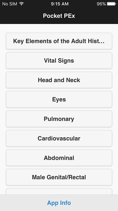Open the Abdominal exam
The height and width of the screenshot is (211, 118).
pos(59,158)
